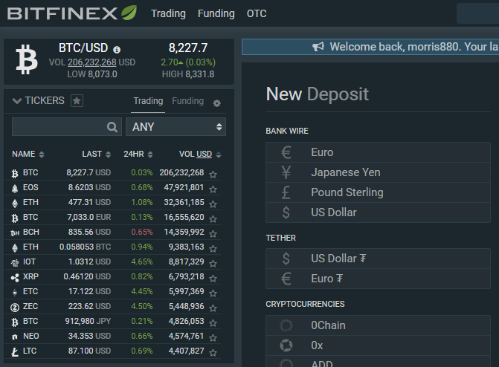Click the Bitfinex logo
Image resolution: width=499 pixels, height=367 pixels.
[x=72, y=13]
